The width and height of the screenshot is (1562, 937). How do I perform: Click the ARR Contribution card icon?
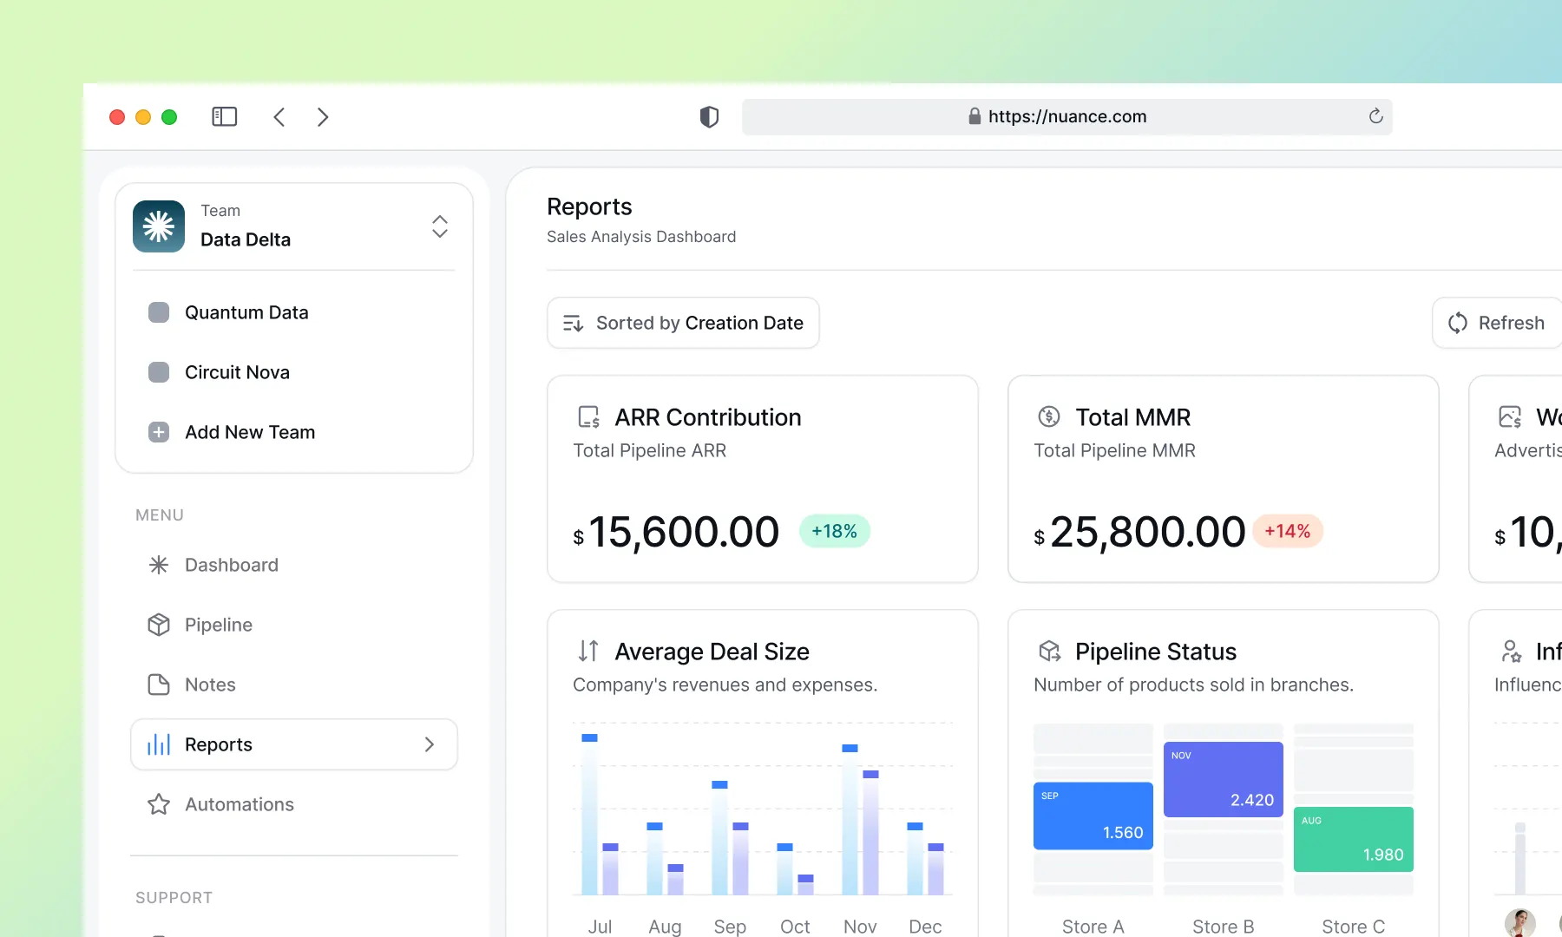coord(589,417)
